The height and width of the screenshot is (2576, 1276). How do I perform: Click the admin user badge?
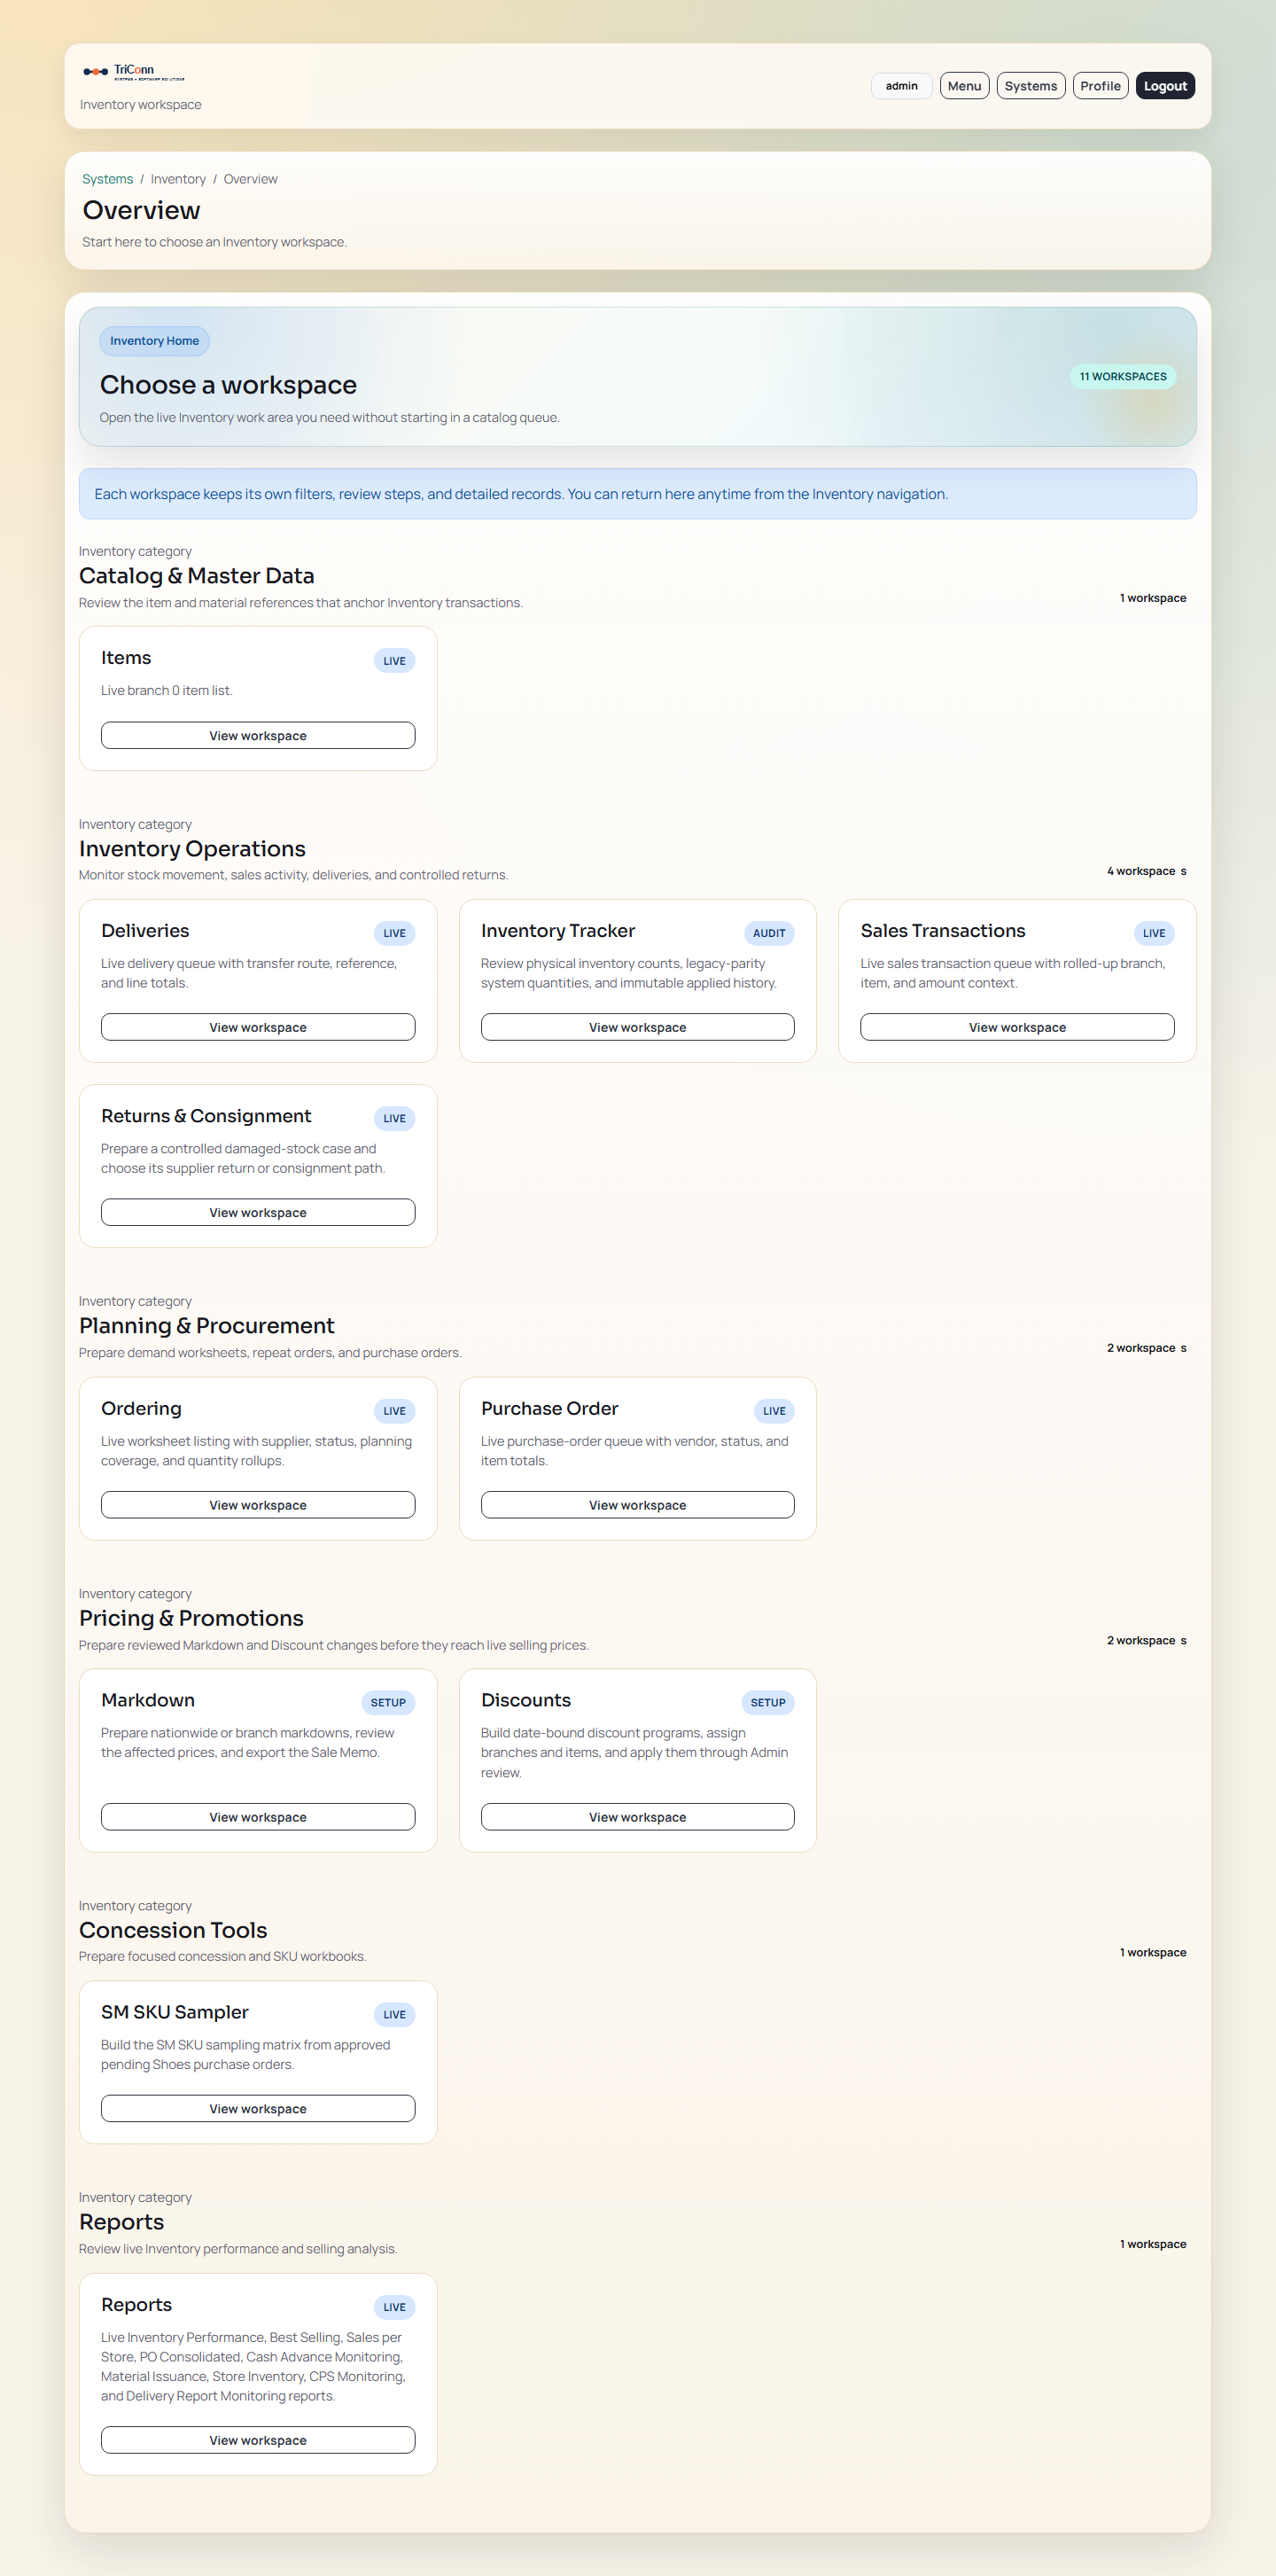901,86
